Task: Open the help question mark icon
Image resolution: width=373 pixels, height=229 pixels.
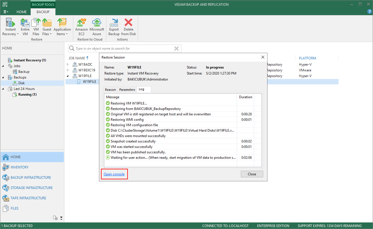Action: click(x=369, y=12)
